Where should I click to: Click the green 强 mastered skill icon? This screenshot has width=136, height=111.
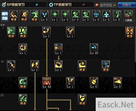tap(23, 83)
